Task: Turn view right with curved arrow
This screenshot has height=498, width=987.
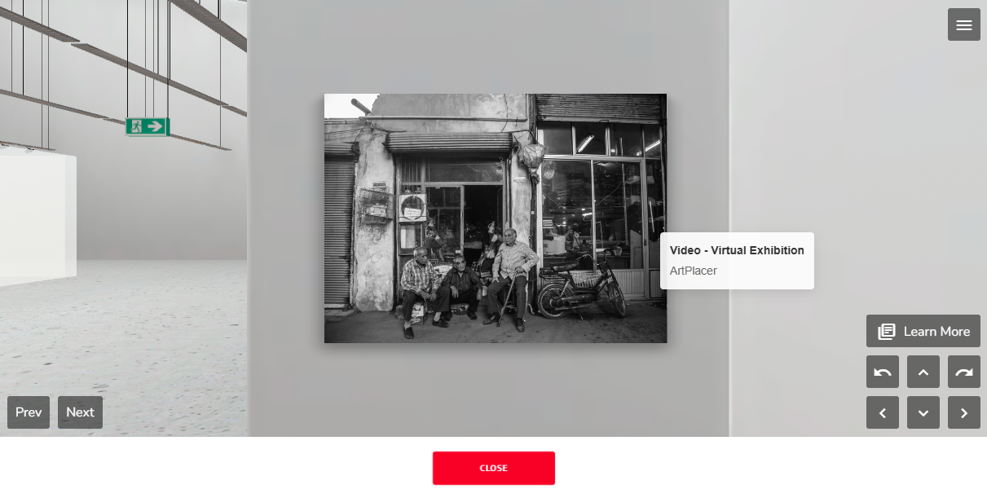Action: (x=964, y=372)
